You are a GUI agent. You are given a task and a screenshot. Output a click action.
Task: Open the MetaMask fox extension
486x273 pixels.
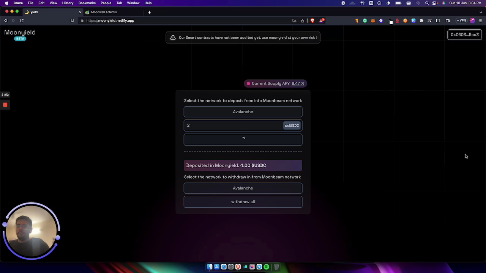click(x=373, y=20)
